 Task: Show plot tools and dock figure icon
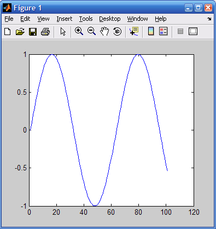(x=193, y=31)
